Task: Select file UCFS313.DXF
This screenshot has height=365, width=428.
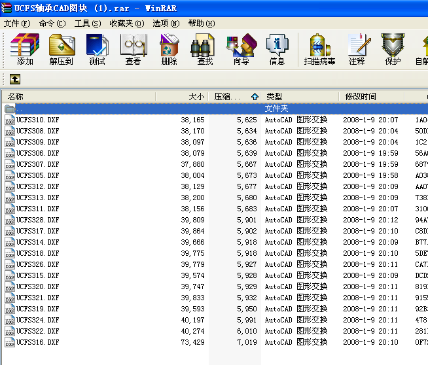Action: 38,198
